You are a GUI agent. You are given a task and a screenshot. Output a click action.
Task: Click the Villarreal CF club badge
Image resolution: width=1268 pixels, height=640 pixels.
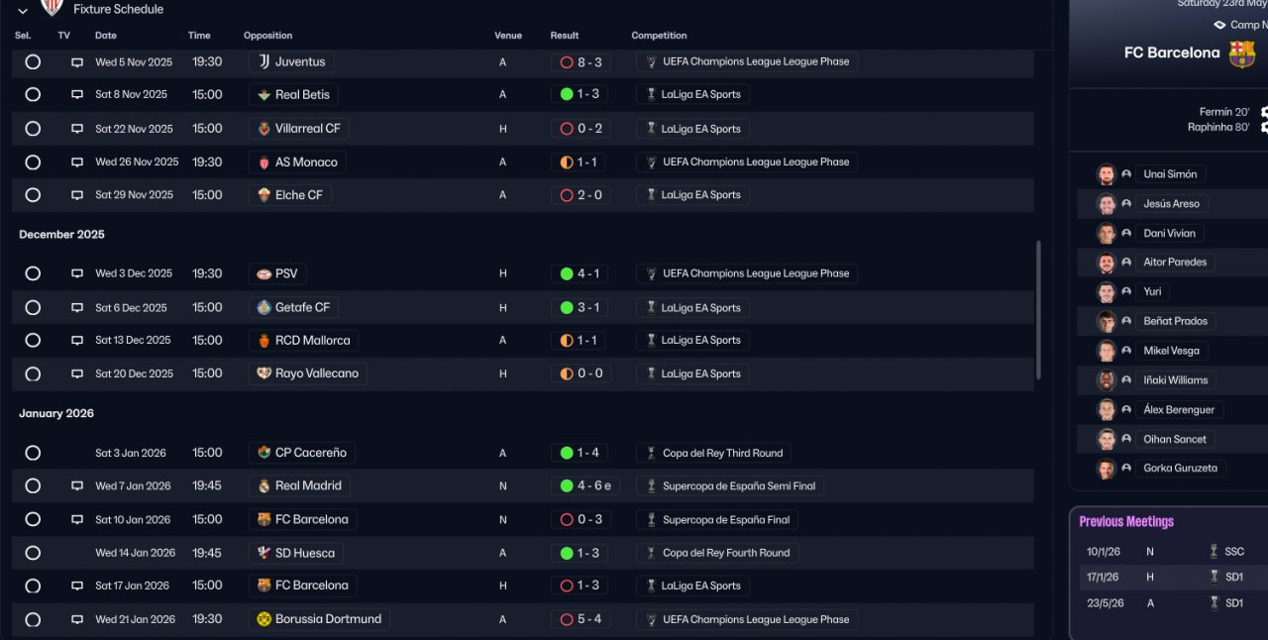pos(264,129)
